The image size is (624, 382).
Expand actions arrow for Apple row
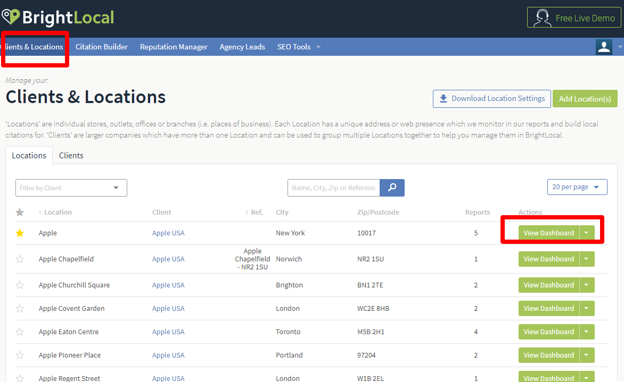[x=587, y=233]
